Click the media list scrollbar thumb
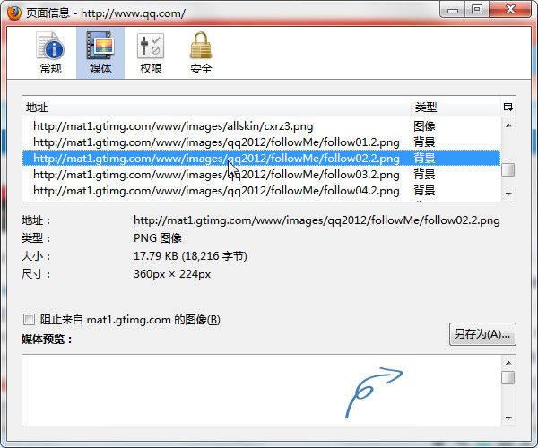This screenshot has width=538, height=448. coord(508,169)
